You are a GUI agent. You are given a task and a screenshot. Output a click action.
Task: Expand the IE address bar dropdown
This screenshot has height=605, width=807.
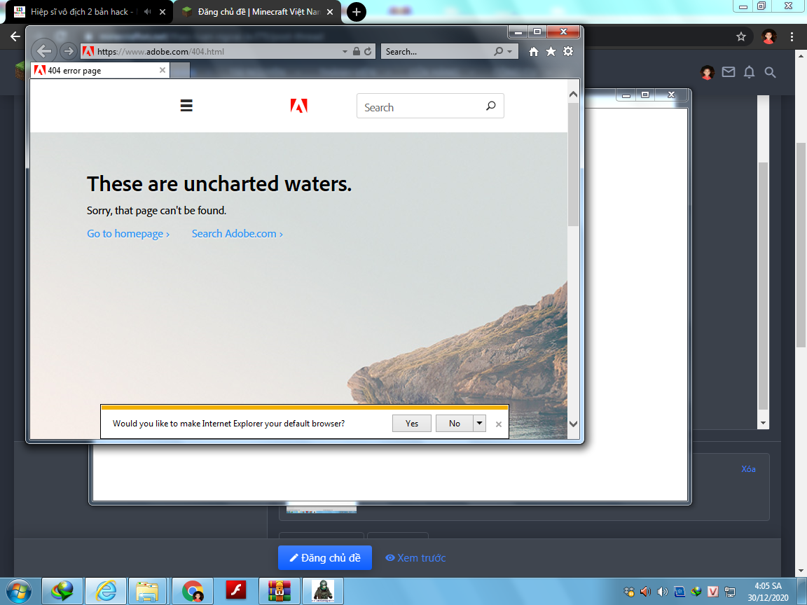point(345,51)
